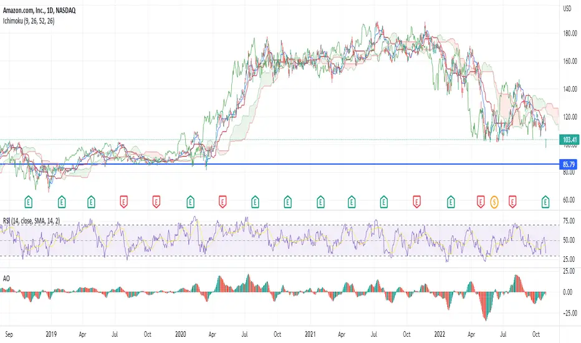Click the 50.00 RSI scale label

coord(569,240)
